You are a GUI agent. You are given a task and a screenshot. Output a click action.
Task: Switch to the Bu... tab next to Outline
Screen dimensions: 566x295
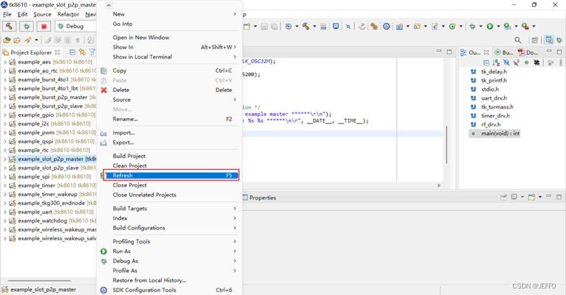[x=504, y=52]
